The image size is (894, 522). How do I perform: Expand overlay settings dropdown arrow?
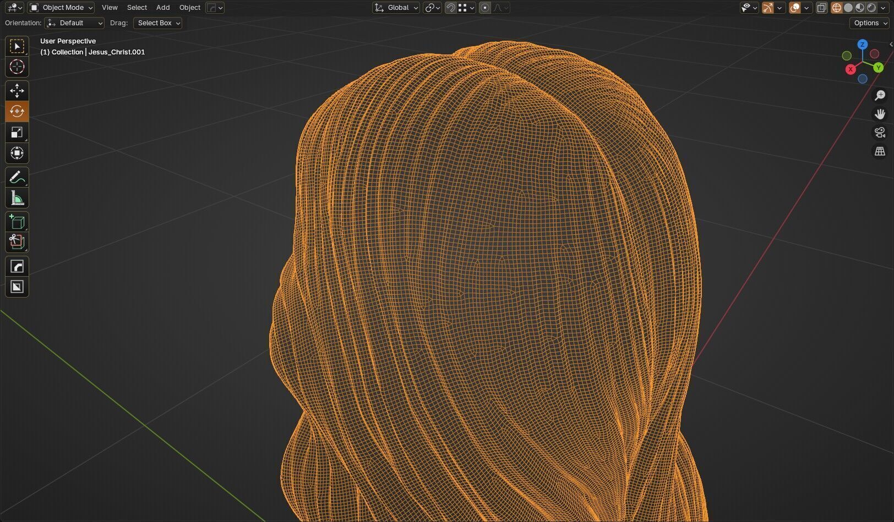[x=806, y=8]
